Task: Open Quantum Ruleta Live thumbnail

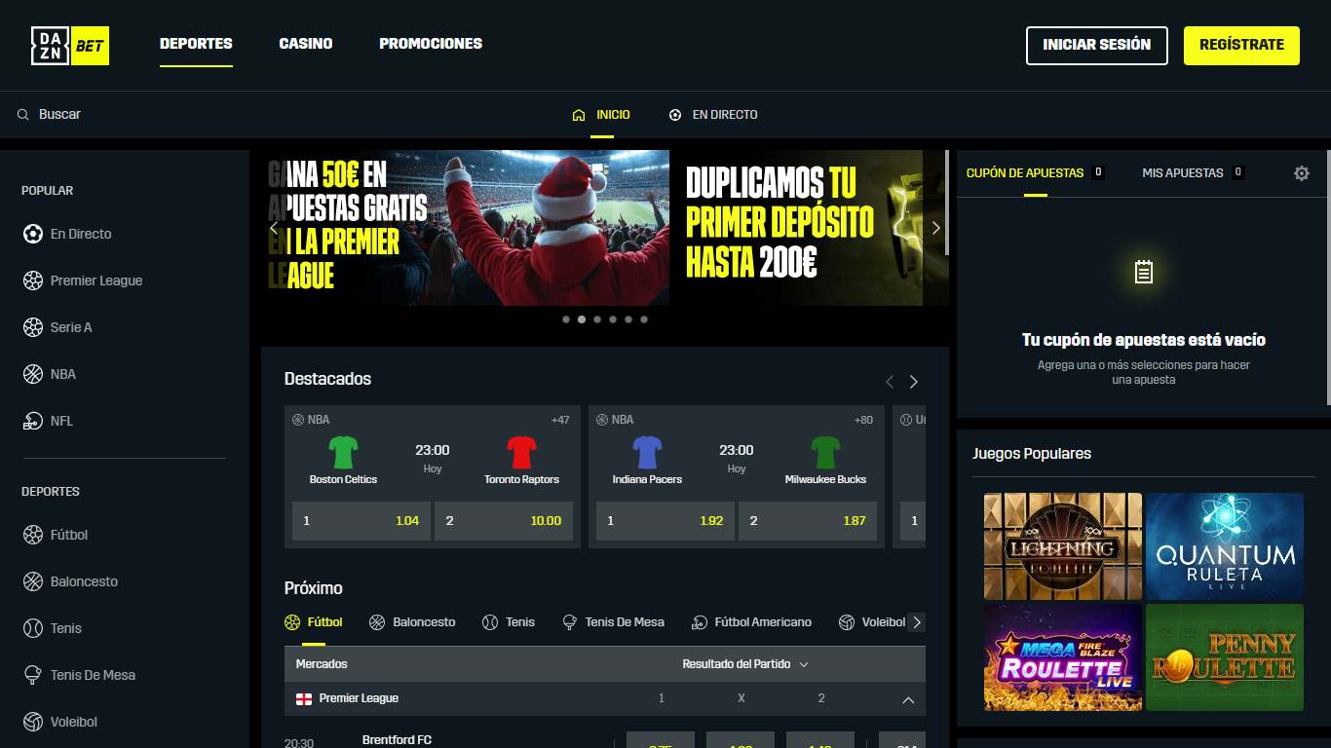Action: pyautogui.click(x=1225, y=545)
